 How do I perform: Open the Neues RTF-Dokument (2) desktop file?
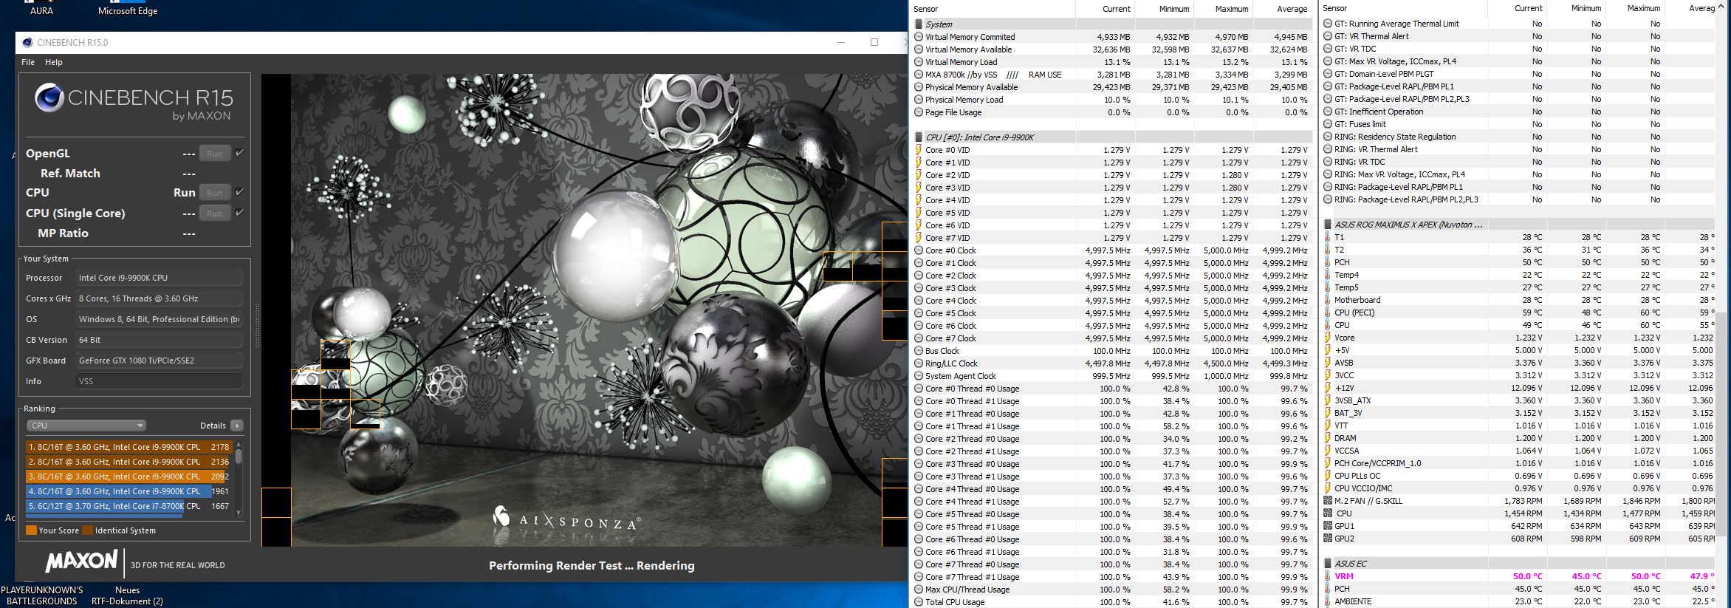coord(127,595)
